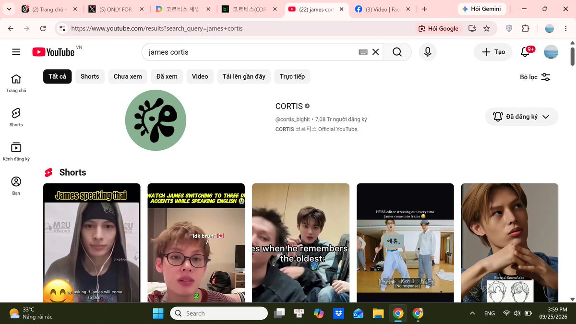576x324 pixels.
Task: Open the account avatar menu on YouTube
Action: click(551, 52)
